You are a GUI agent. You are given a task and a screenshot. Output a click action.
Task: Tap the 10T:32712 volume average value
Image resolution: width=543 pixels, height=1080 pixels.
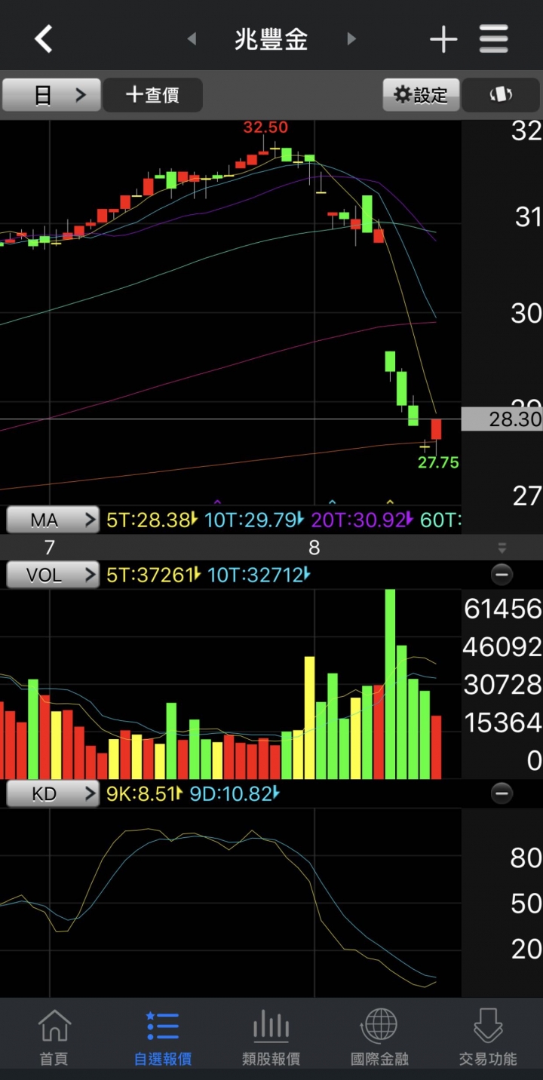pos(257,575)
